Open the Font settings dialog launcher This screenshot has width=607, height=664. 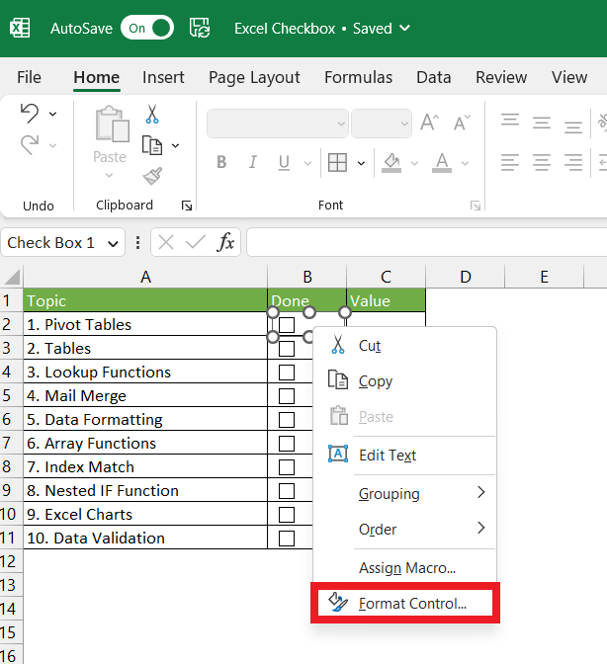476,206
